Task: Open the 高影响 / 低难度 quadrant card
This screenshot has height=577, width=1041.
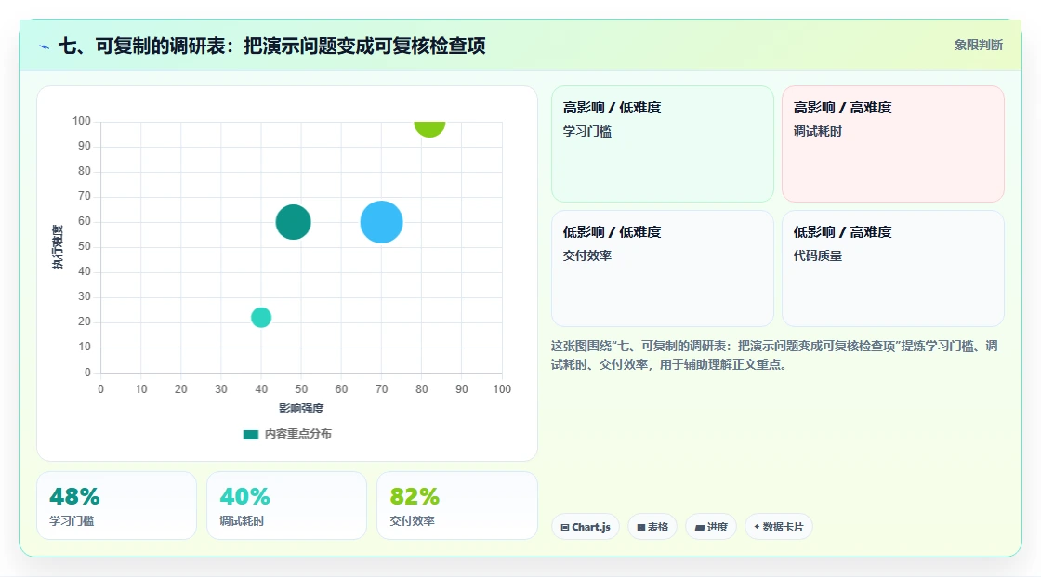Action: pos(663,143)
